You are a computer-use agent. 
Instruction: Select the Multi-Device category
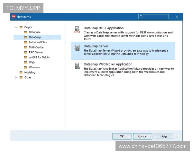(36, 47)
